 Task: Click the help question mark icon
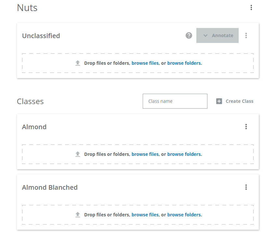[x=189, y=35]
